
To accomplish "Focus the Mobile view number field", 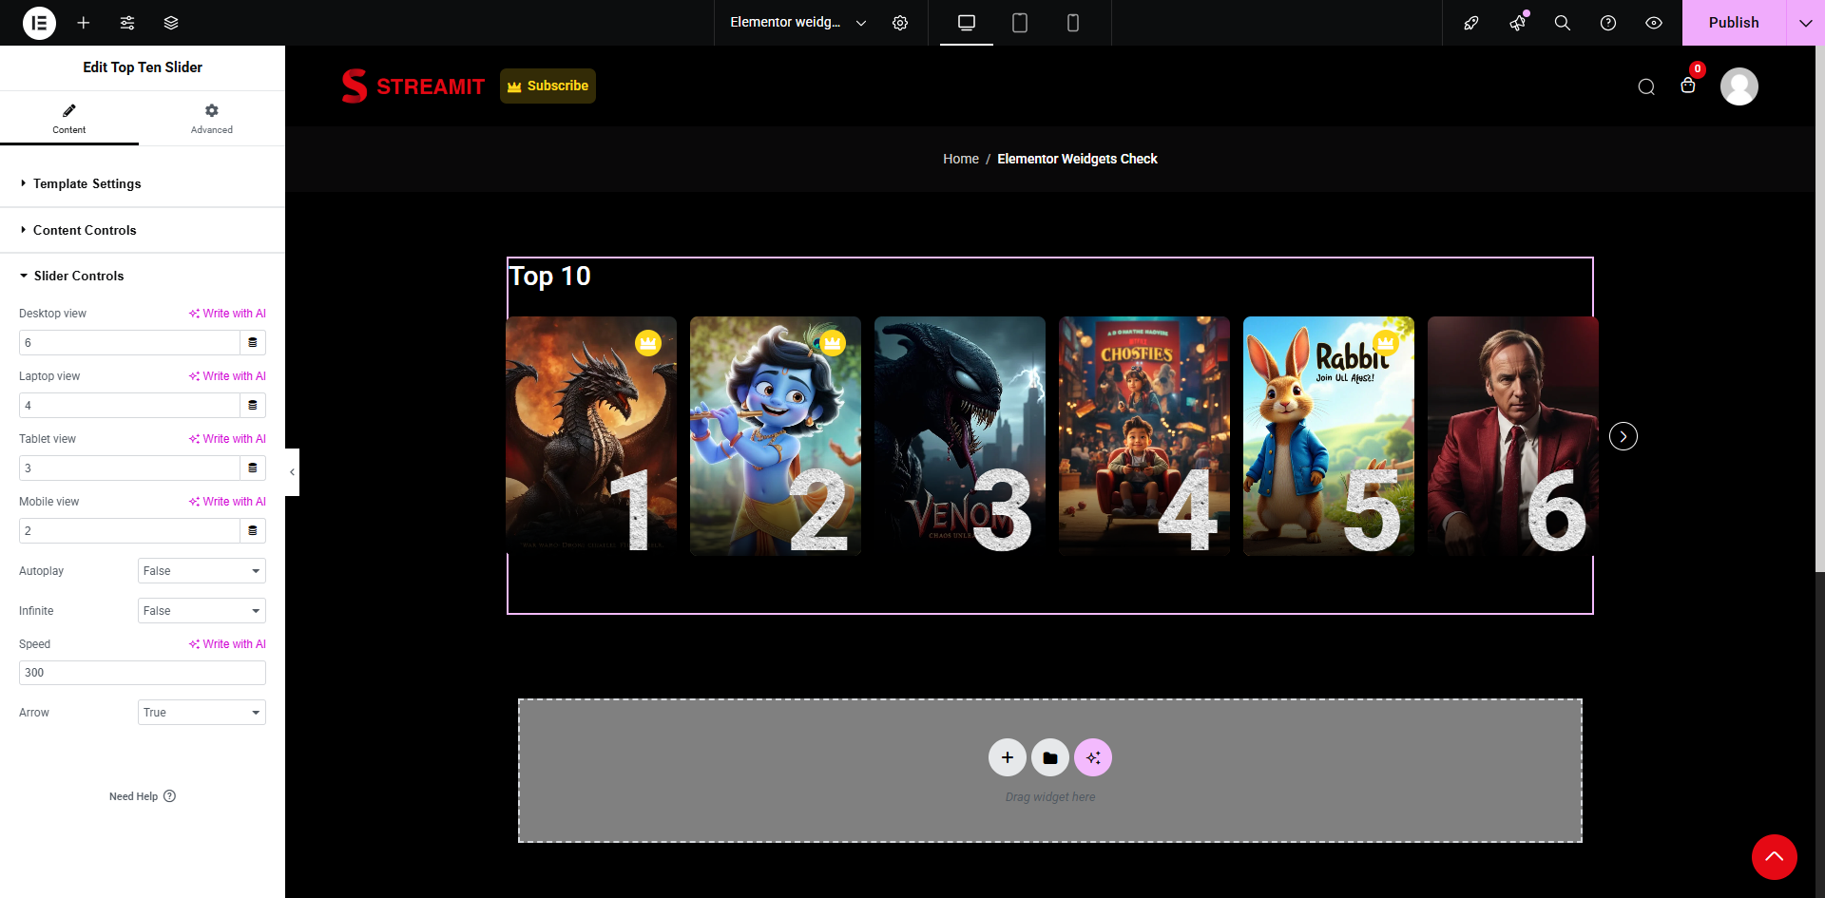I will (129, 530).
